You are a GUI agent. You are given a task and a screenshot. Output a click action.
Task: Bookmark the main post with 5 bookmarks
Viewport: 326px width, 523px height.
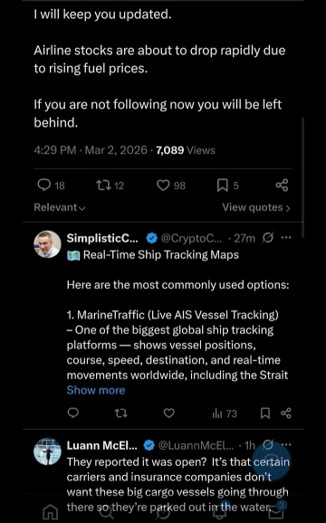tap(227, 185)
